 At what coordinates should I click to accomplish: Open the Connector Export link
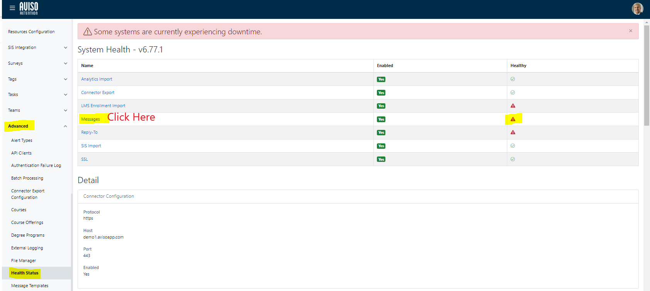pos(98,93)
